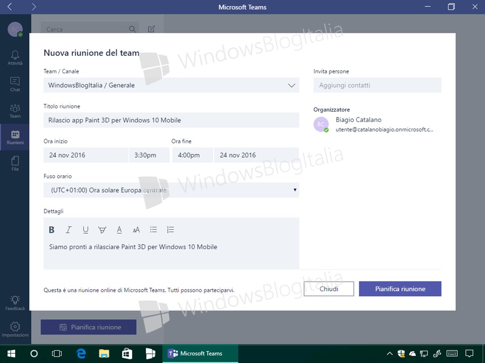Open Task View on taskbar
Image resolution: width=485 pixels, height=363 pixels.
coord(57,353)
